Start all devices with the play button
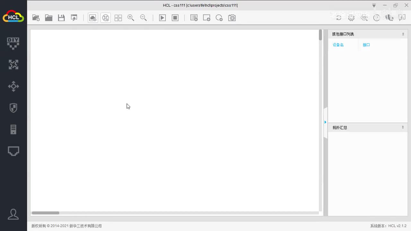This screenshot has height=231, width=411. [x=162, y=18]
